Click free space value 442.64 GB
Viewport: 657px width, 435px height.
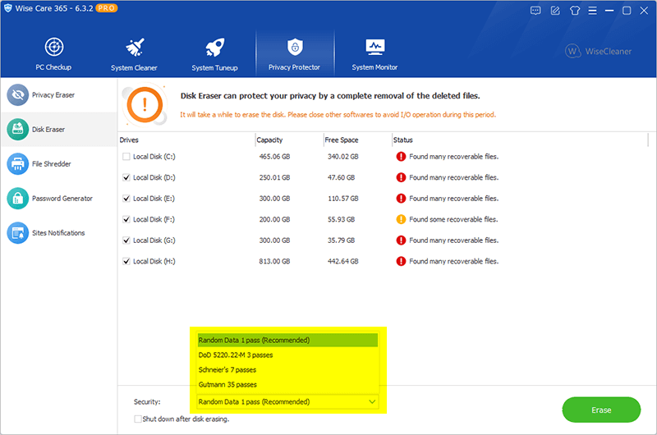(x=342, y=261)
